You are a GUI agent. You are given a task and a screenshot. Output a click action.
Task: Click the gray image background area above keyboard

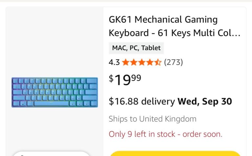[55, 42]
